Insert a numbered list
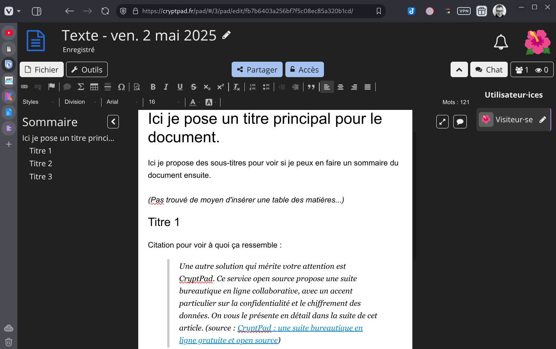Image resolution: width=556 pixels, height=349 pixels. (253, 87)
